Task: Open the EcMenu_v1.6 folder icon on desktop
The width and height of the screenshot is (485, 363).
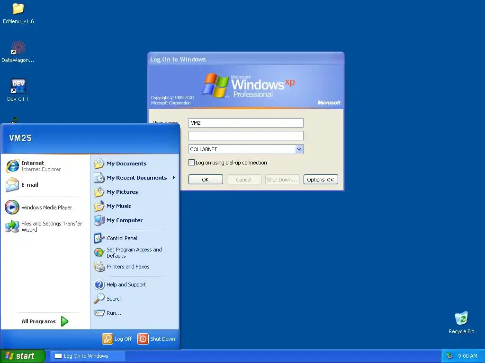Action: tap(18, 9)
